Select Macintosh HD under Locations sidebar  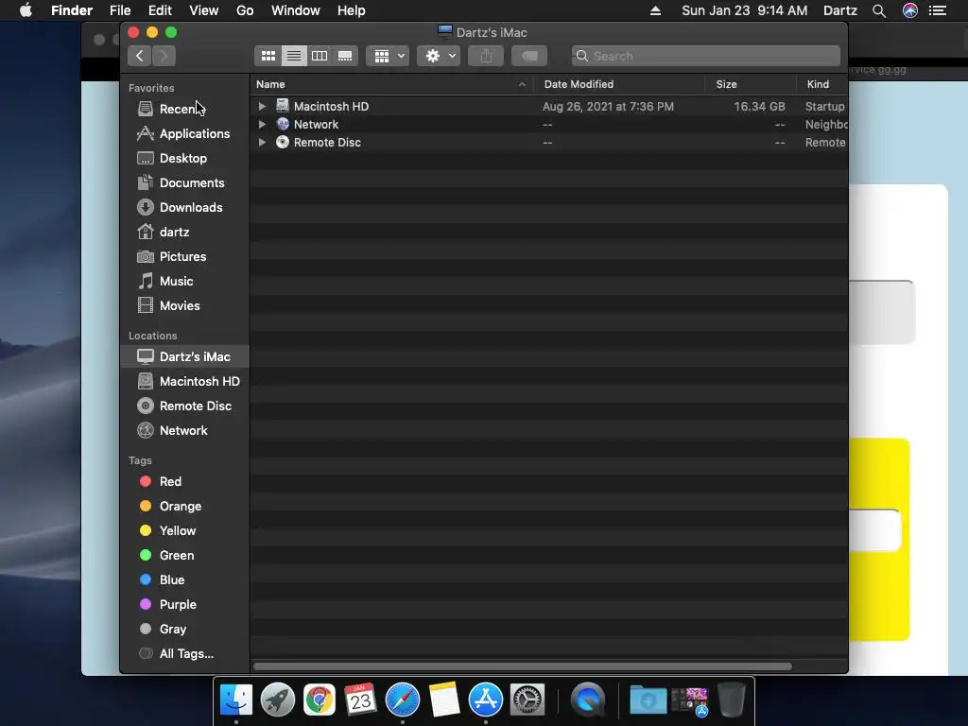pos(184,382)
